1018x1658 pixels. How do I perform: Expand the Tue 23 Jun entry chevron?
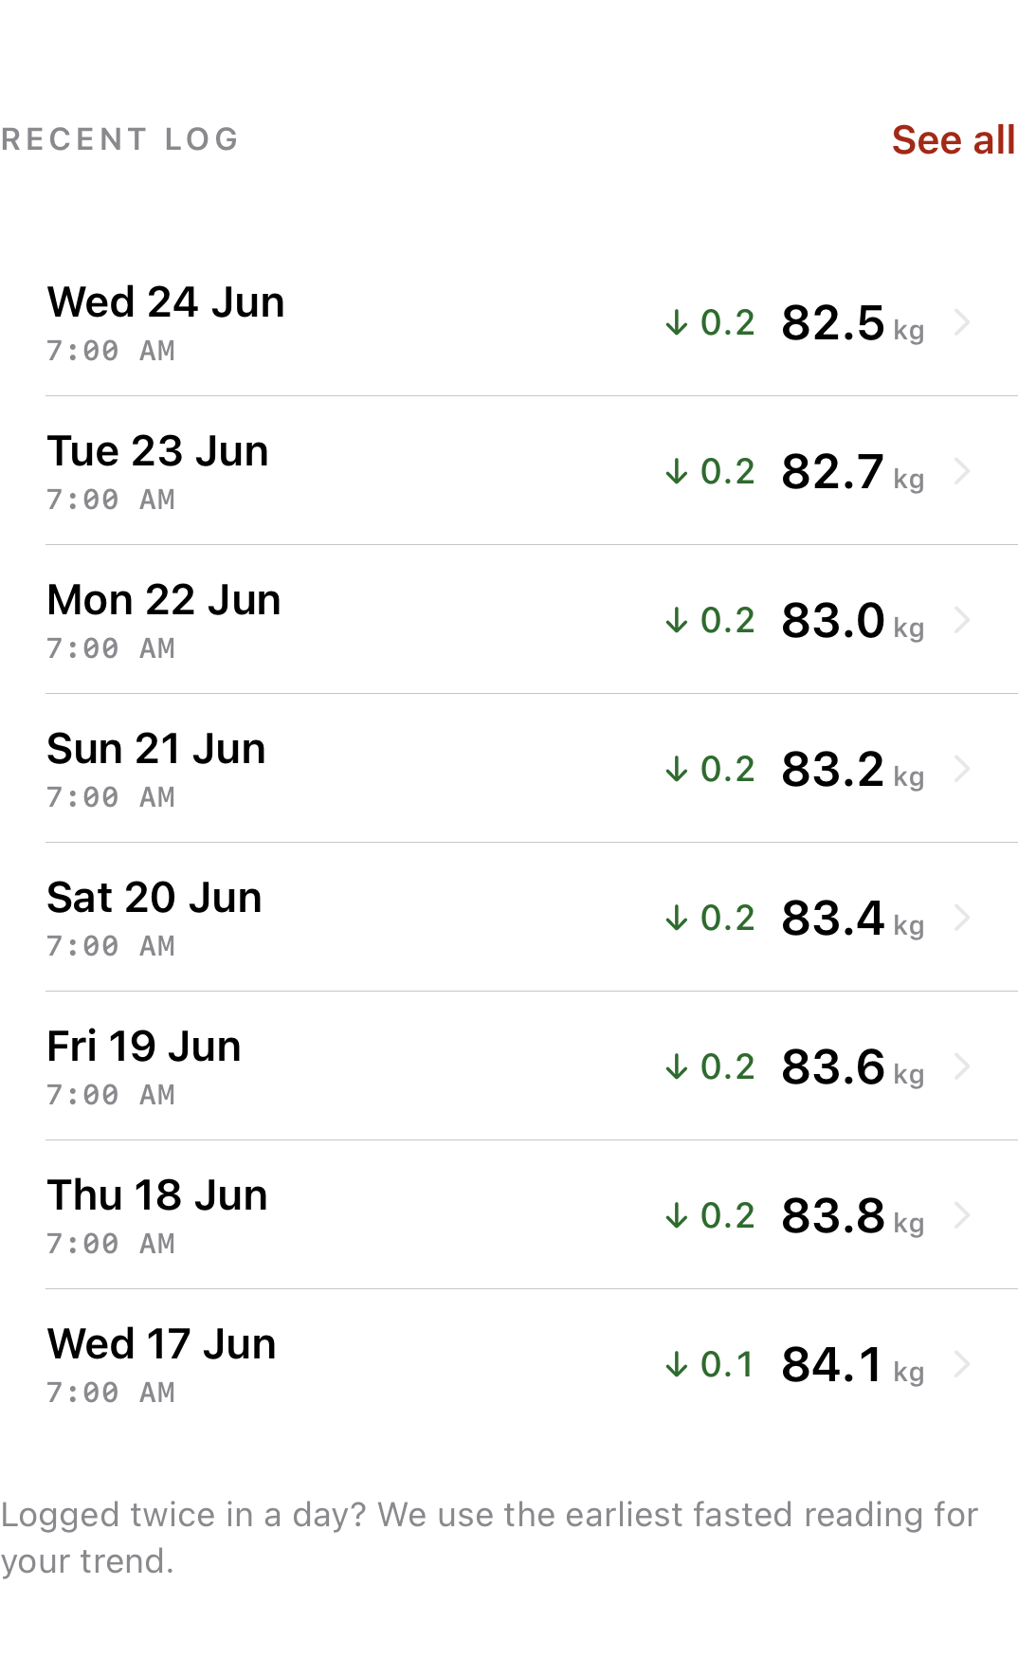coord(962,471)
